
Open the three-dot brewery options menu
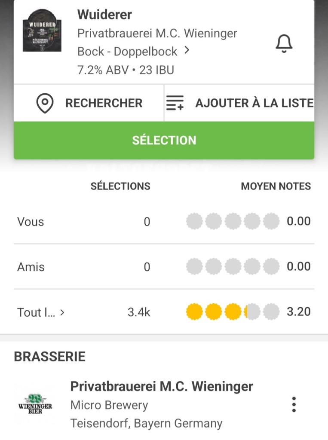294,404
